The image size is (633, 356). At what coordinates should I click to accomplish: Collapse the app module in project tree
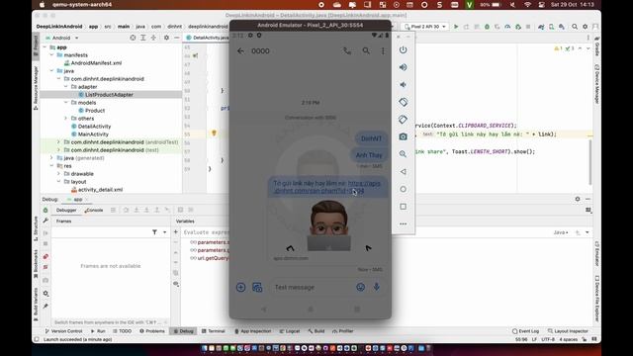coord(45,47)
